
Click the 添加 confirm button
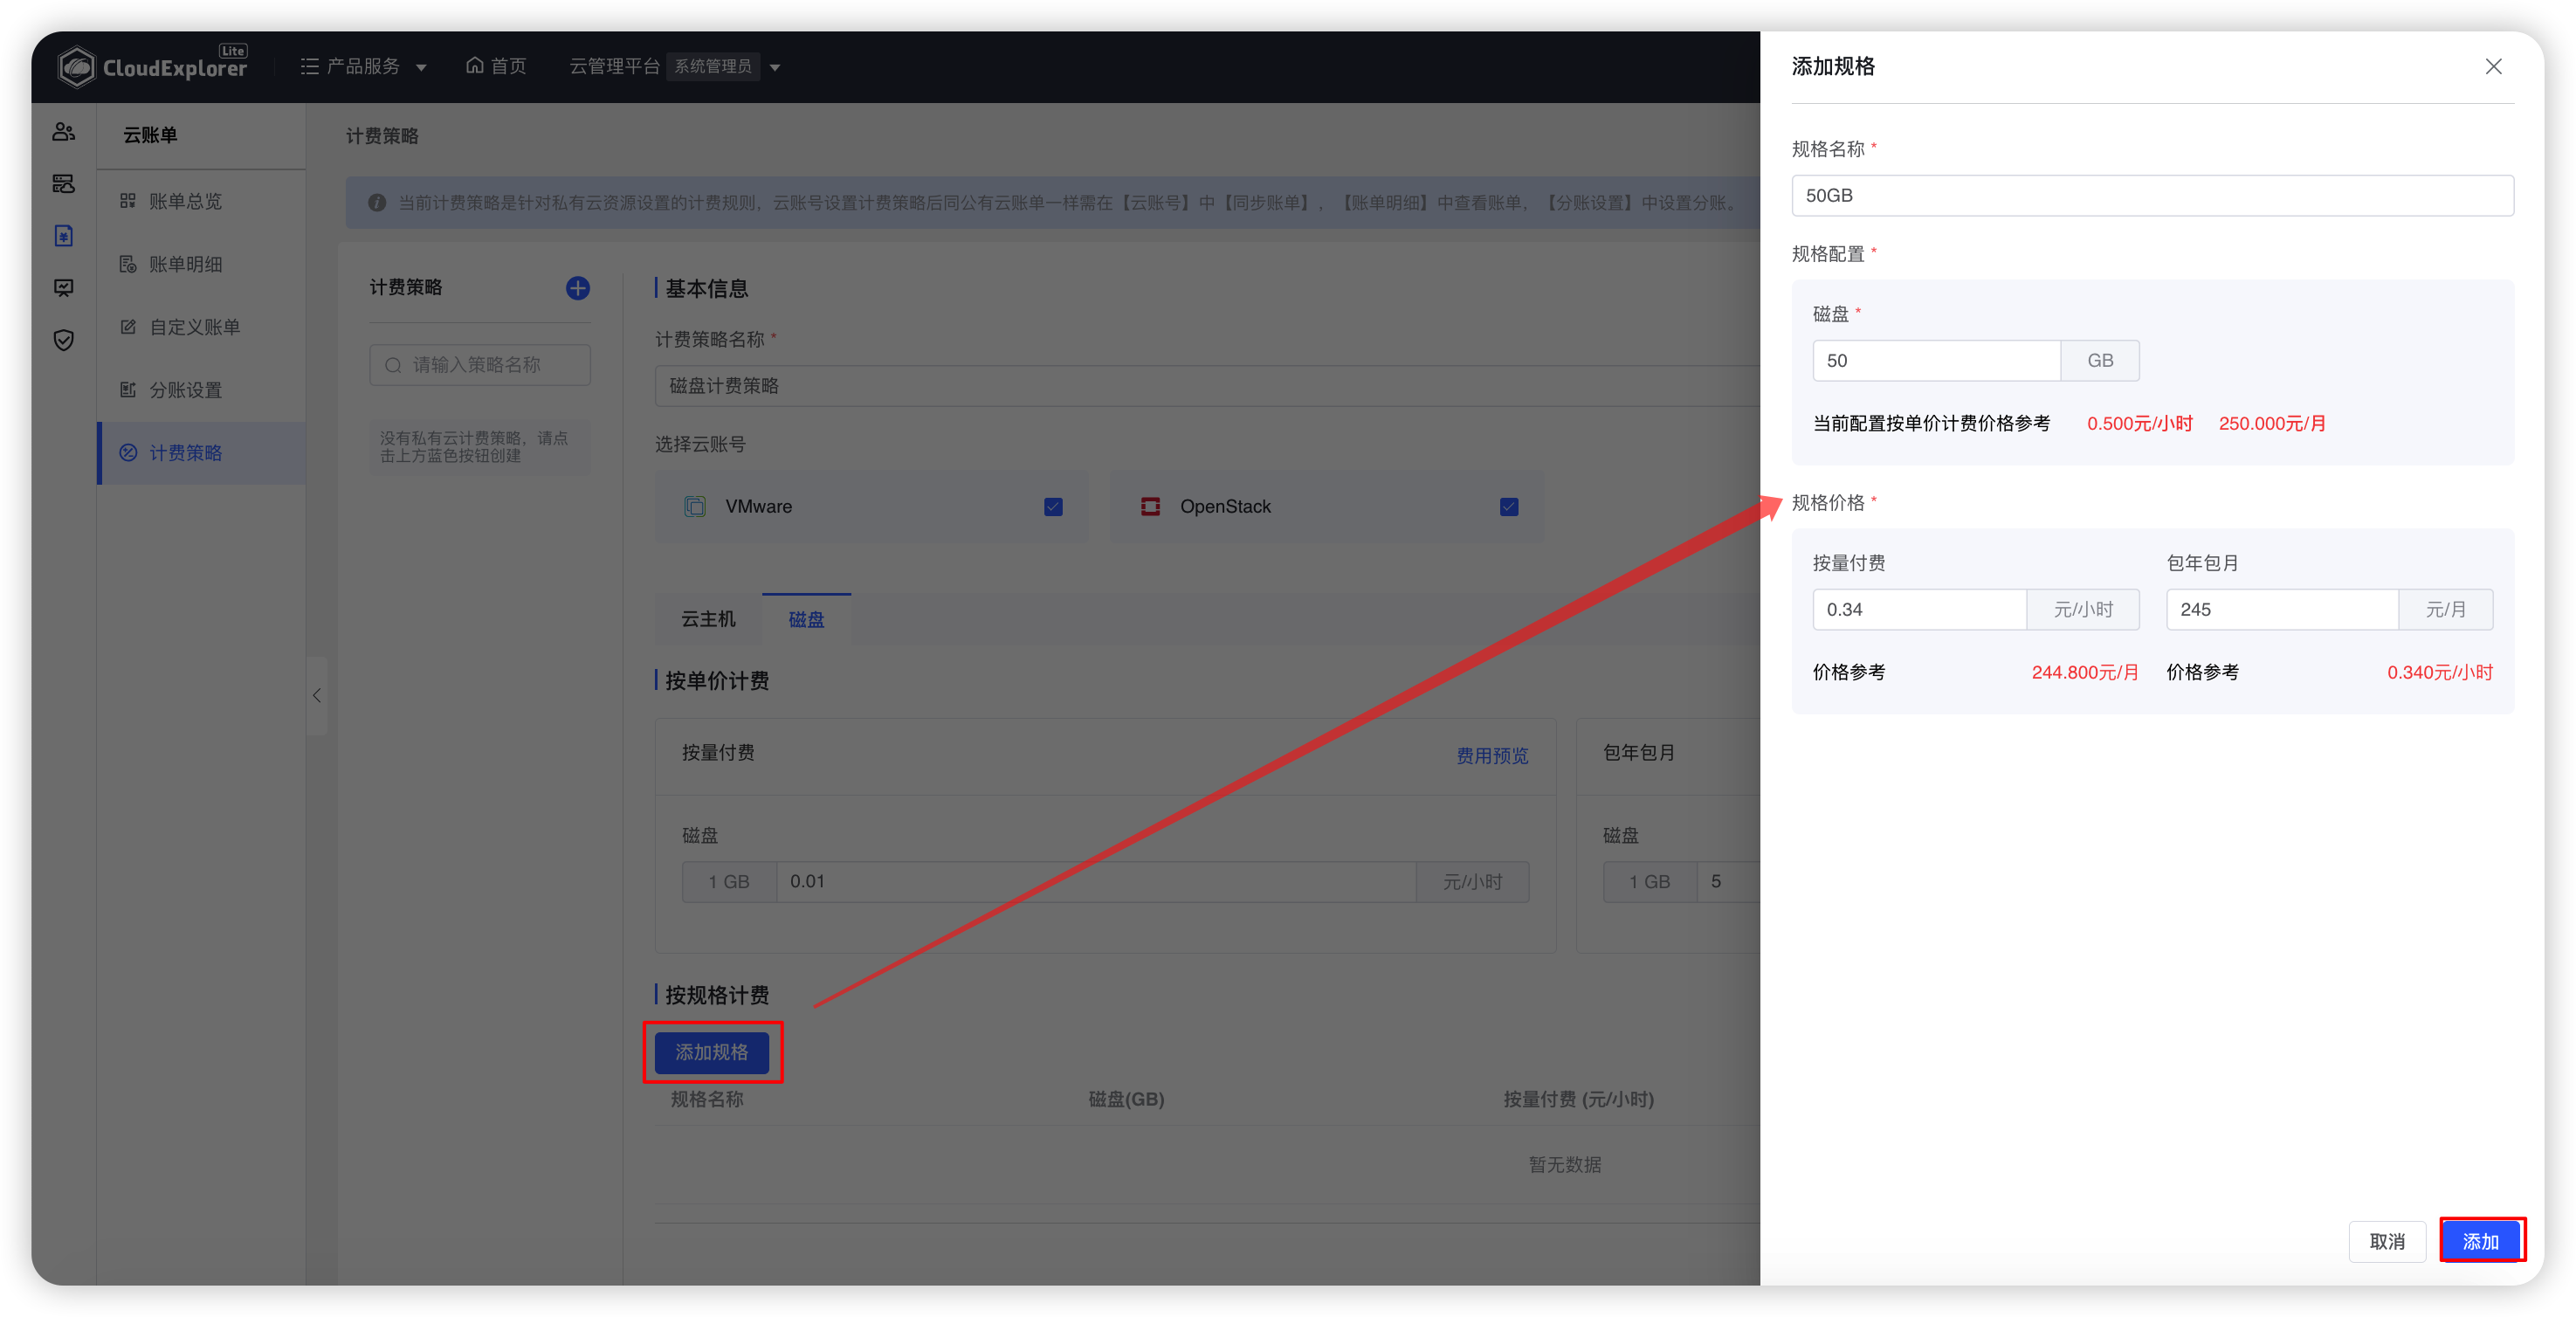click(2481, 1242)
